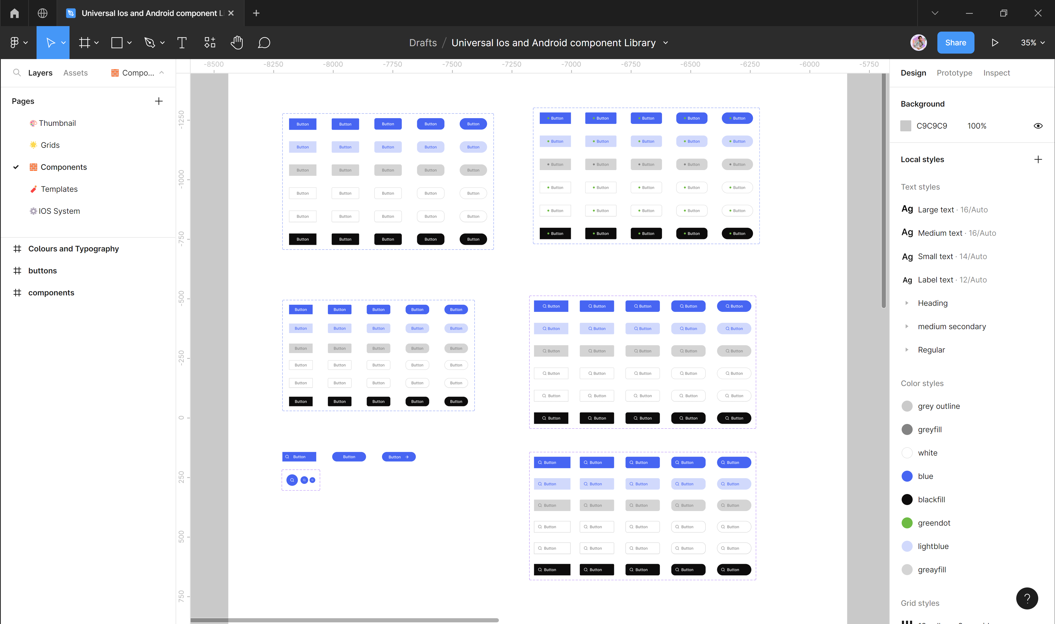Click the canvas horizontal scrollbar
1055x624 pixels.
tap(344, 620)
